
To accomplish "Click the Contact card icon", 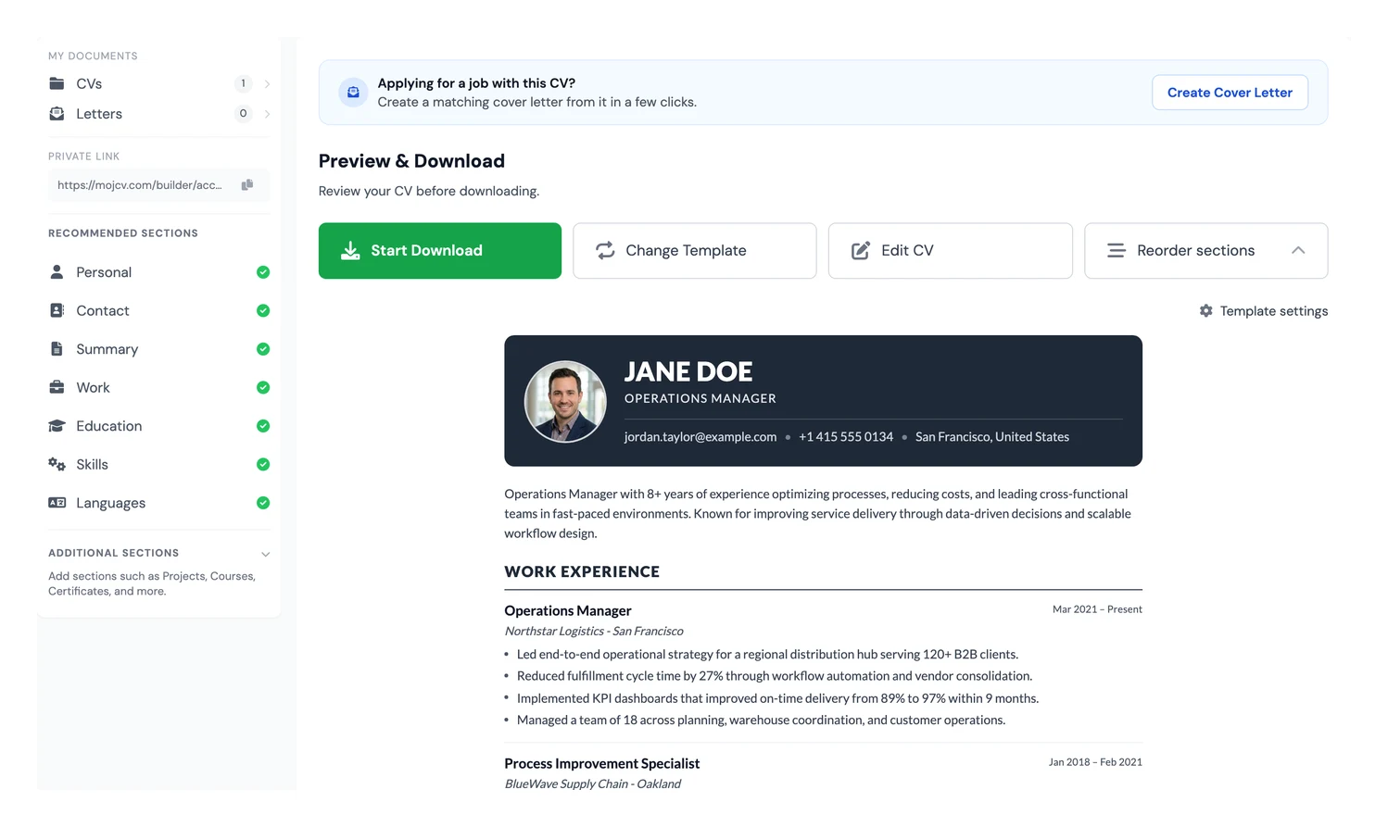I will click(57, 310).
